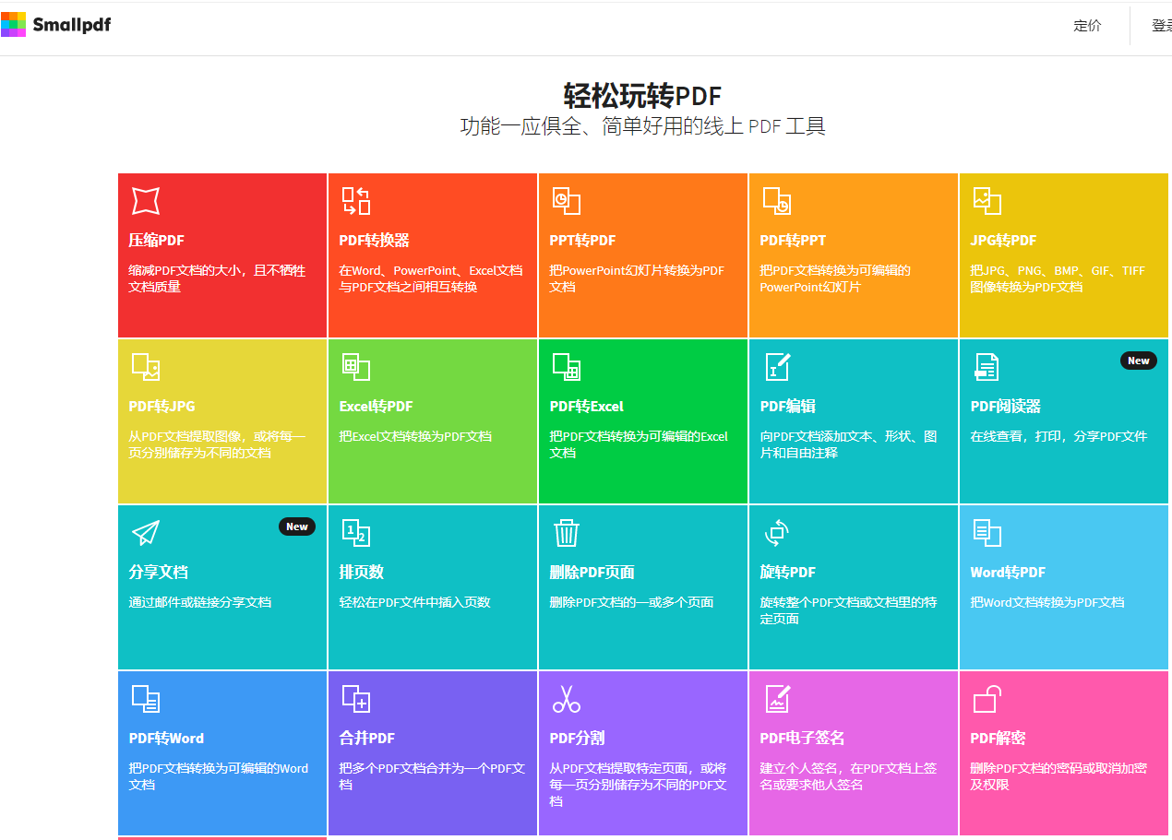Select the PDF分割 scissors icon
Screen dimensions: 1172x840
click(566, 699)
